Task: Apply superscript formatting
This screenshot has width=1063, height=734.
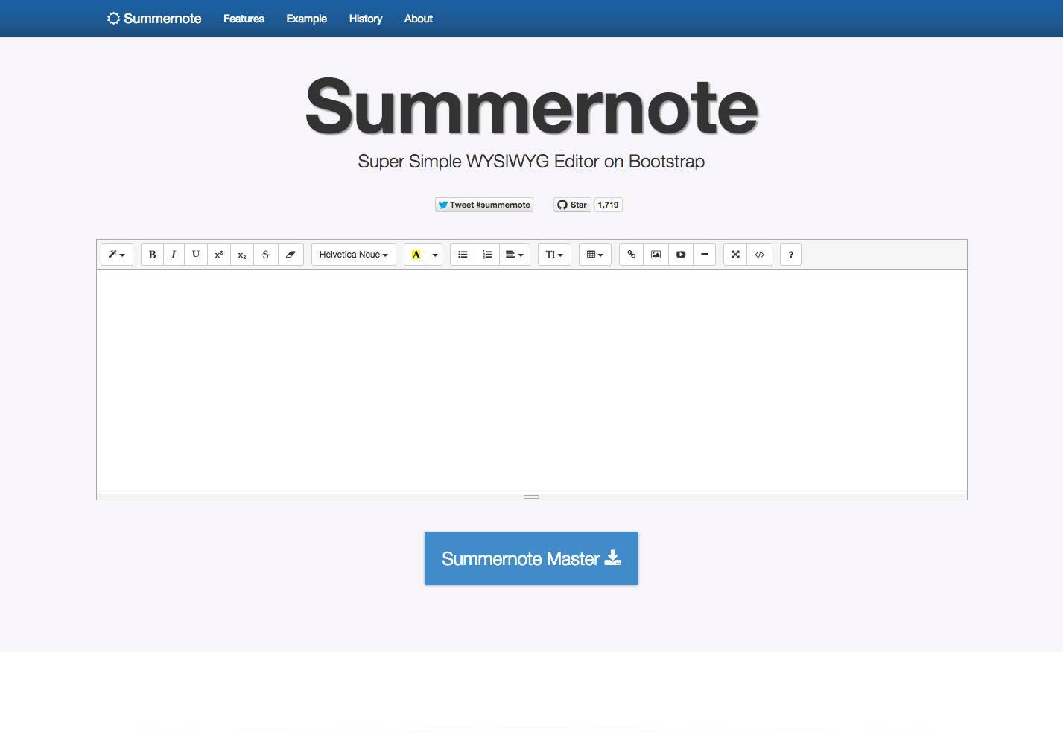Action: (219, 255)
